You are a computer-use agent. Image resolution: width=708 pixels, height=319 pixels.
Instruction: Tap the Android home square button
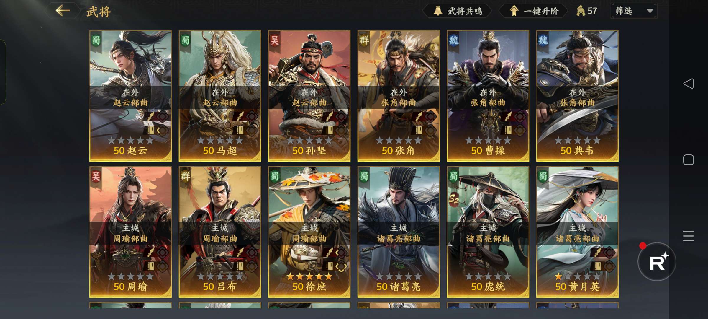pyautogui.click(x=688, y=160)
